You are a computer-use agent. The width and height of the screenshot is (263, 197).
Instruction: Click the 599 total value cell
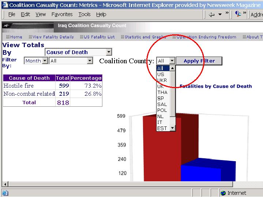63,86
